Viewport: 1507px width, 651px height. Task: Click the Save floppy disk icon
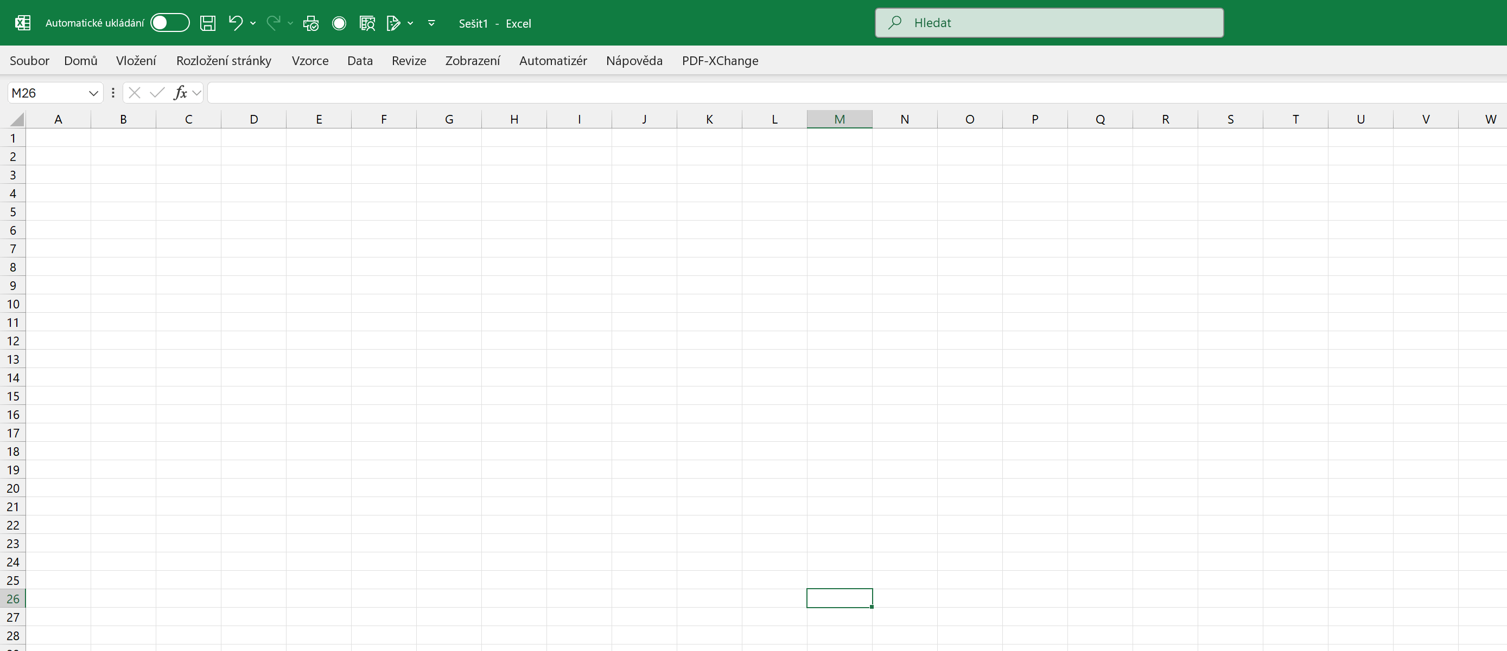(x=208, y=23)
